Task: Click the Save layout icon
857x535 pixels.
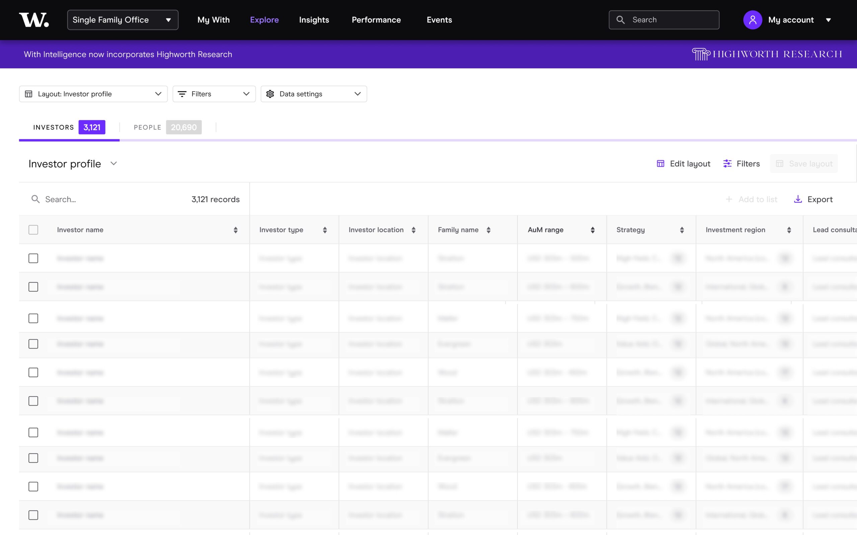Action: [779, 164]
